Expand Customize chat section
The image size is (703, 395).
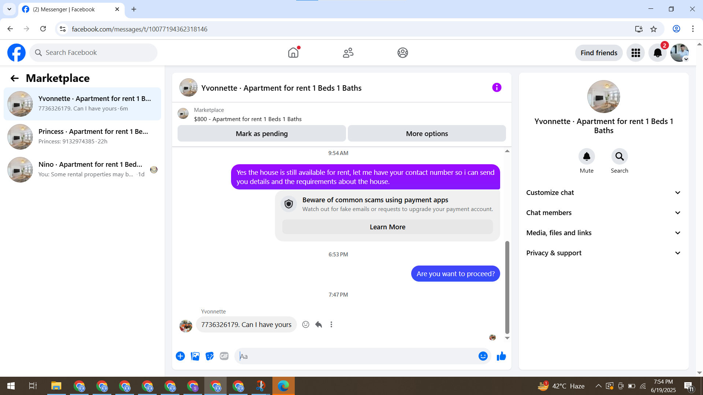click(604, 193)
